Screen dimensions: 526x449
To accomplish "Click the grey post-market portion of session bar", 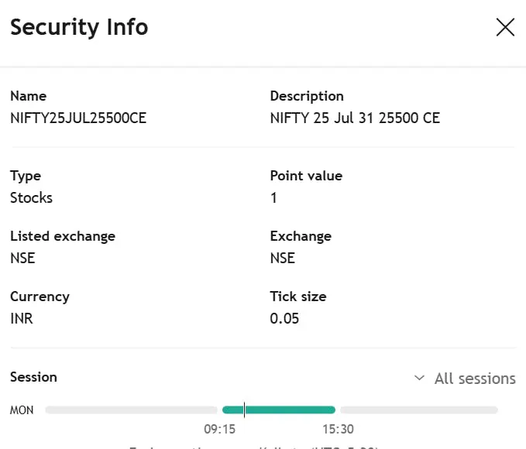I will (419, 410).
